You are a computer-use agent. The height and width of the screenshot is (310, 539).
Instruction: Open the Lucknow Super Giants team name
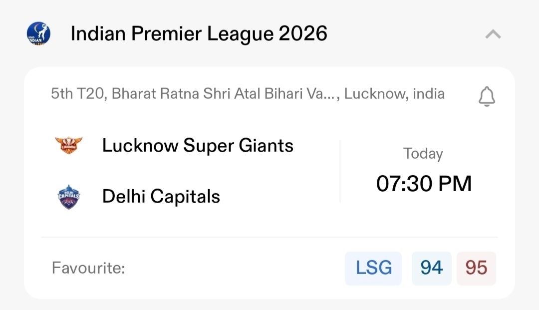(198, 146)
